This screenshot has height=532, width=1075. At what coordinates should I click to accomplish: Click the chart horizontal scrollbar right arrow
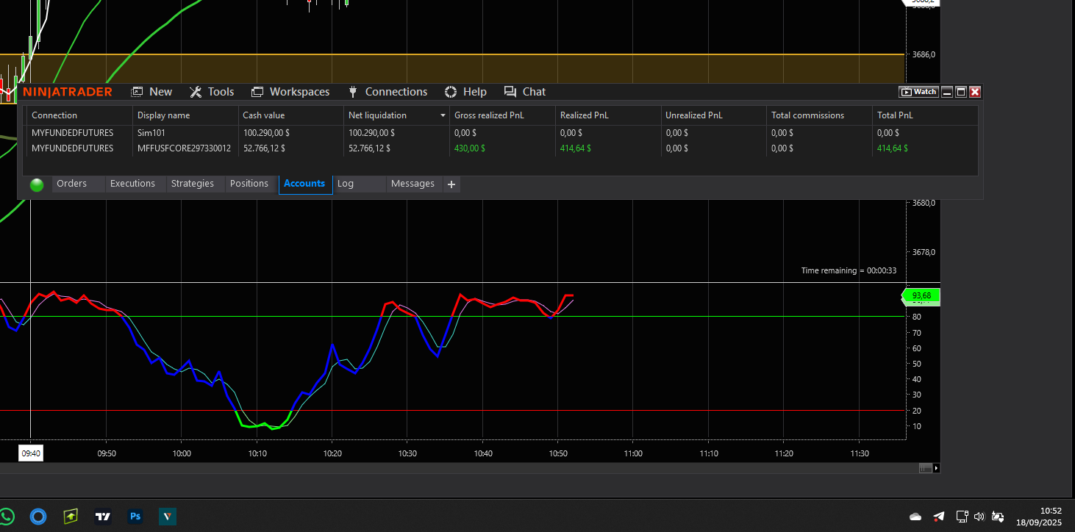936,468
